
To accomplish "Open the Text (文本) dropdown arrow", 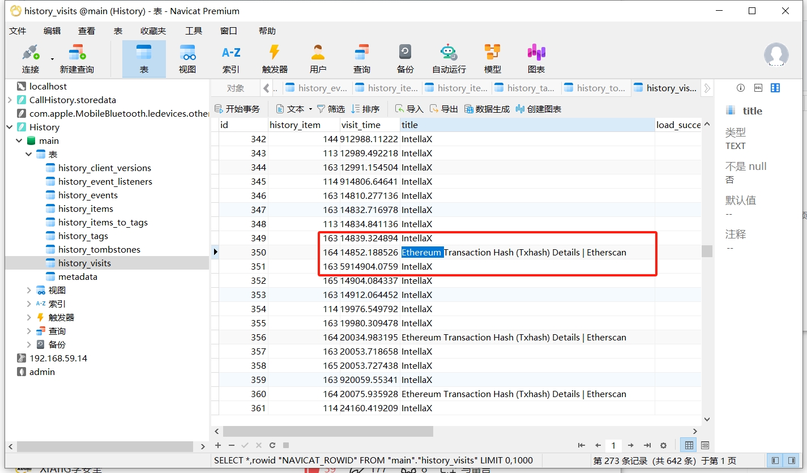I will (x=310, y=109).
